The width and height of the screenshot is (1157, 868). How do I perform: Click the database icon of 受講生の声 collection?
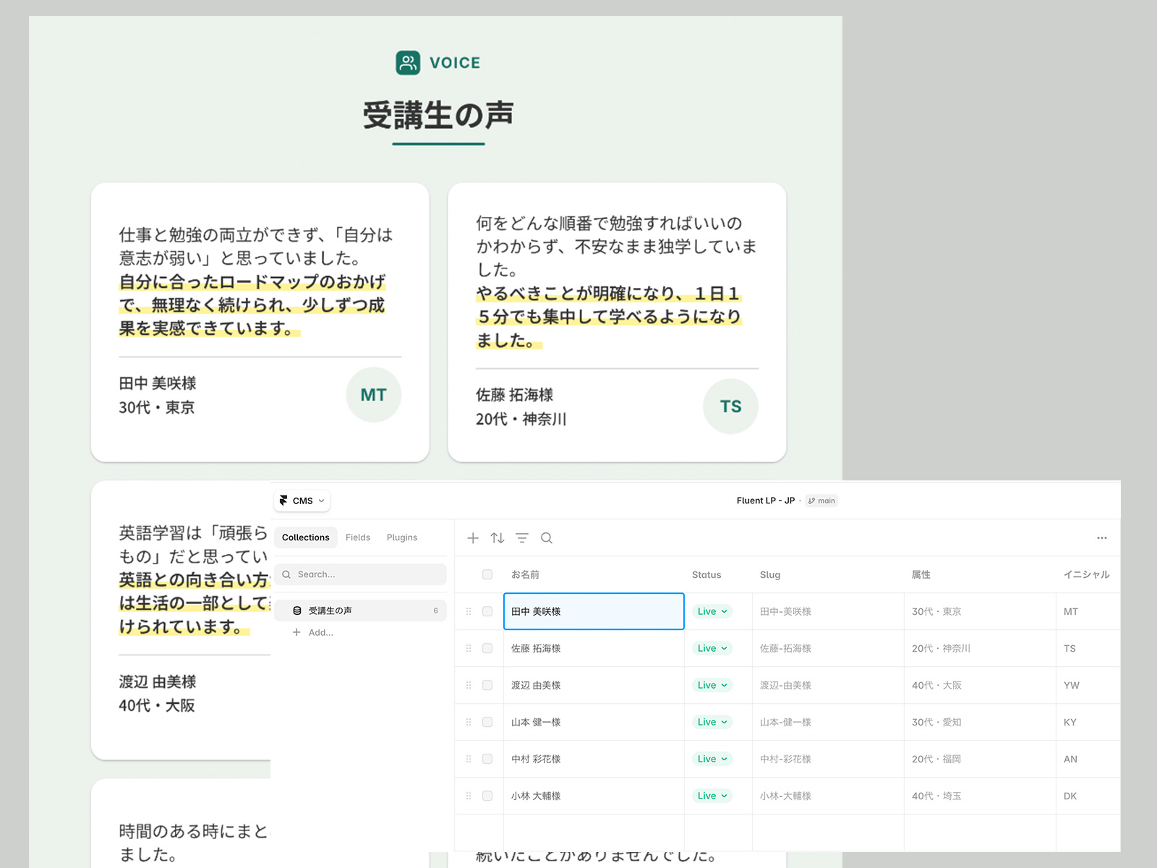pos(297,610)
